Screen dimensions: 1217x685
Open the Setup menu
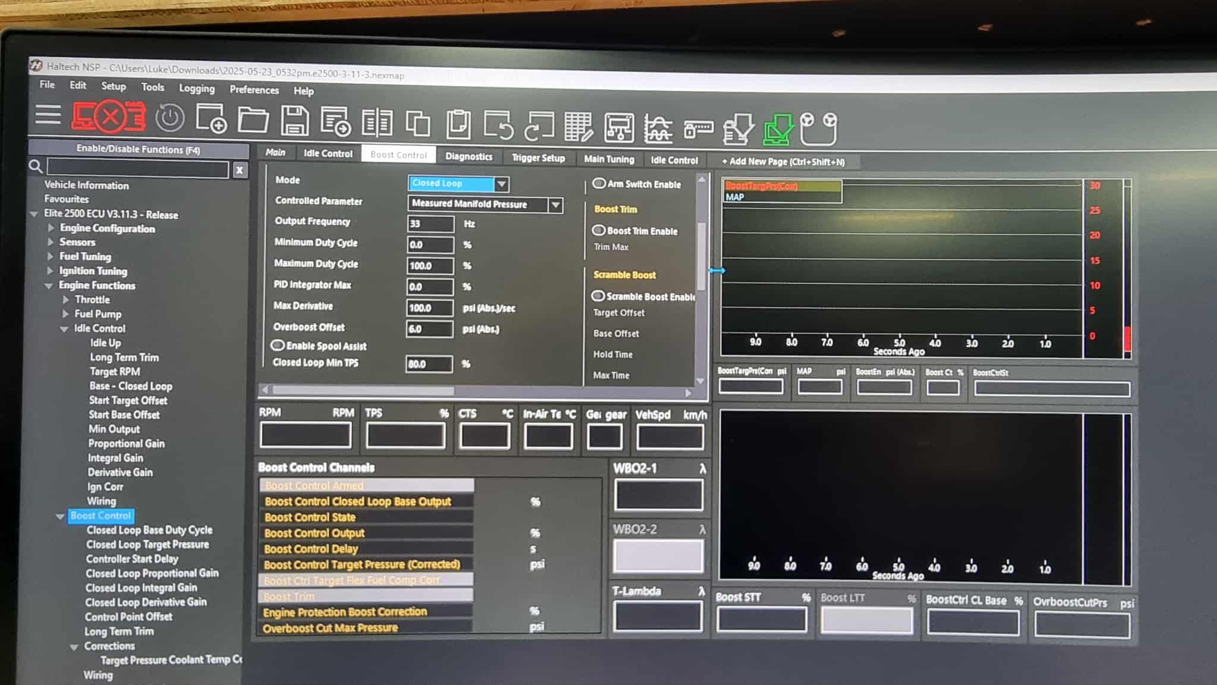[113, 86]
